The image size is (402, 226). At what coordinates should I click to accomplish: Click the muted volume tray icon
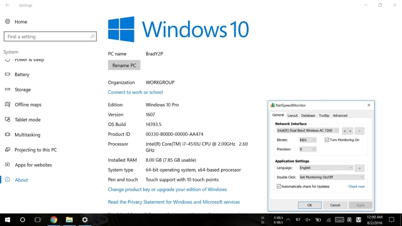308,219
